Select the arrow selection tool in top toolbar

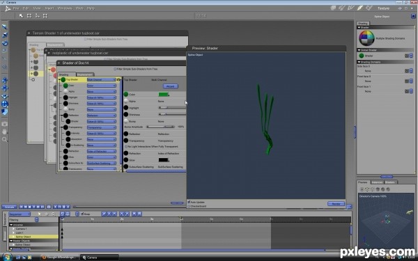tap(21, 16)
